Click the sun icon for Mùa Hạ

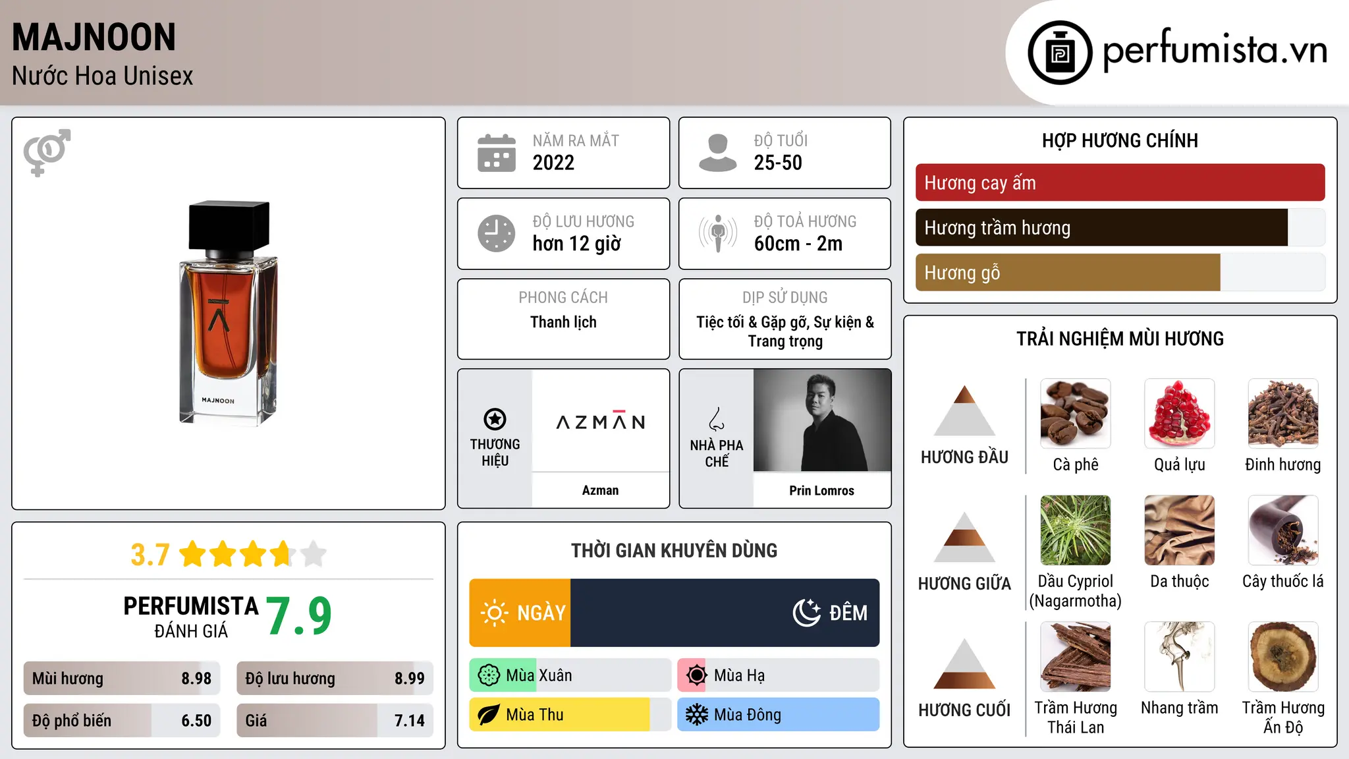pos(696,675)
